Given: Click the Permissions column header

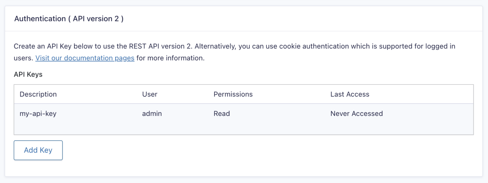Looking at the screenshot, I should [233, 94].
